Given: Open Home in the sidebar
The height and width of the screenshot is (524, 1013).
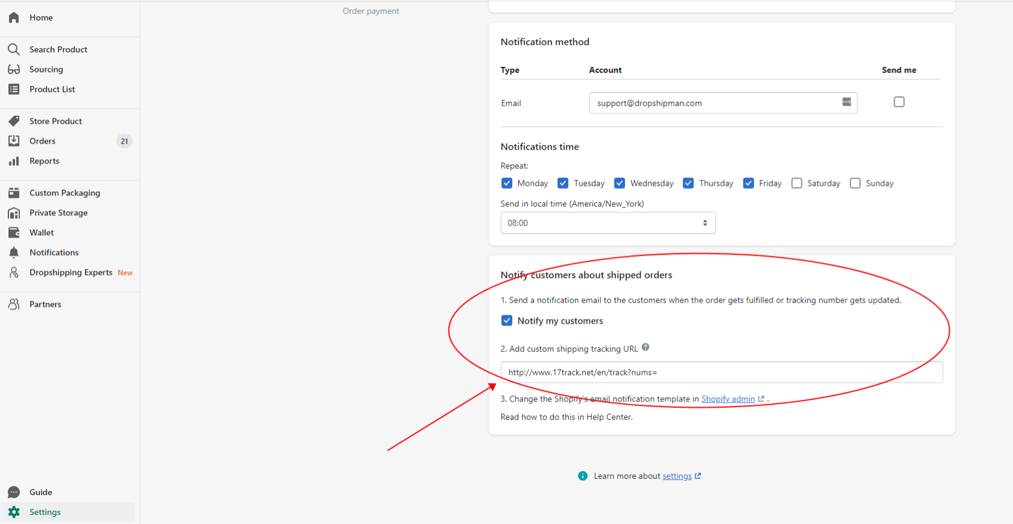Looking at the screenshot, I should coord(41,17).
